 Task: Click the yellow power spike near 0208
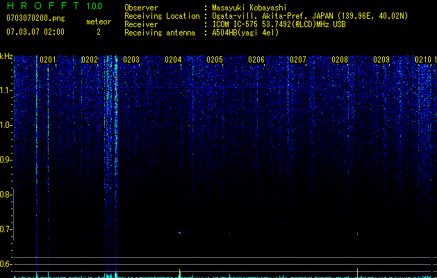(x=357, y=272)
